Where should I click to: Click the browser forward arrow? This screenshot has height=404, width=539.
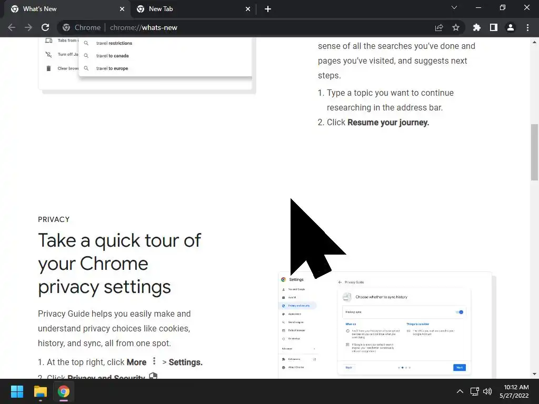tap(28, 27)
